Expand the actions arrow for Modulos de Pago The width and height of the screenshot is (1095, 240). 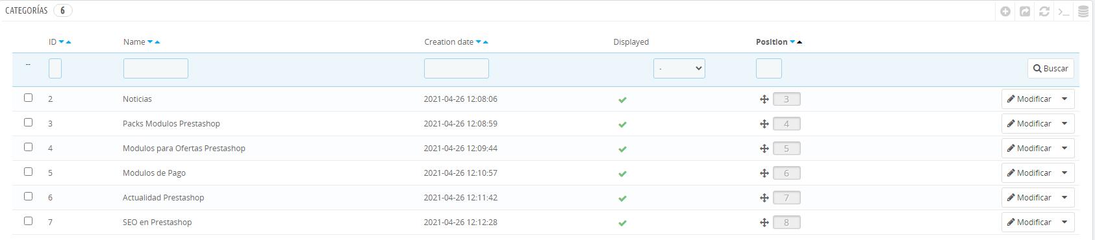pyautogui.click(x=1064, y=173)
